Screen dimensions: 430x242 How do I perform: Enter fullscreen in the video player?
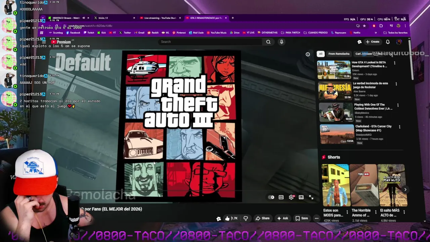[x=311, y=197]
